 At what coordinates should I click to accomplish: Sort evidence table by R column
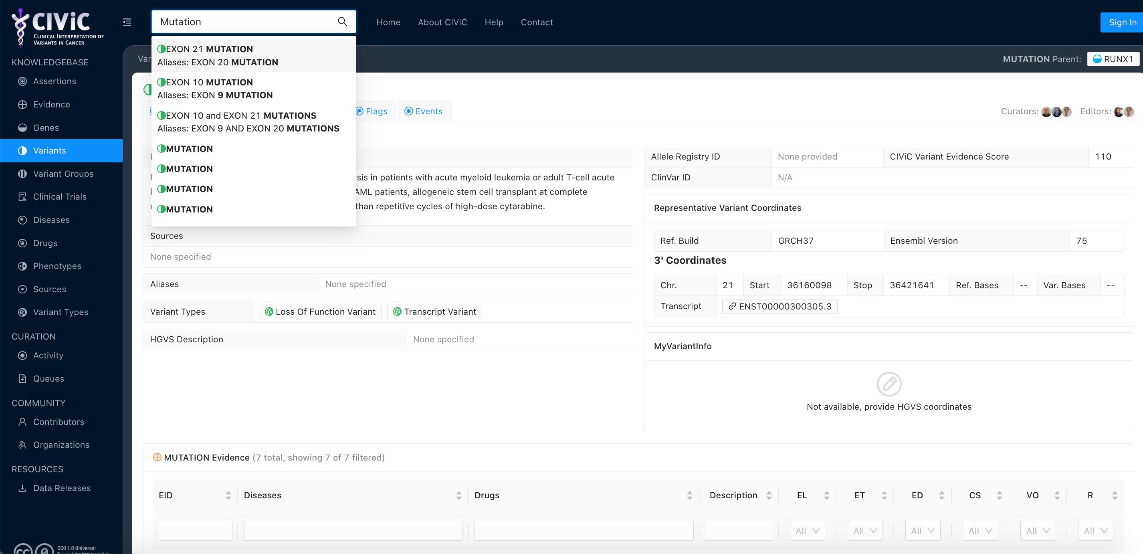(1115, 495)
